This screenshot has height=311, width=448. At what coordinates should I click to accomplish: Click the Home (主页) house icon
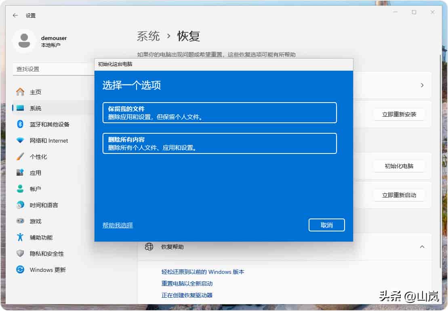pyautogui.click(x=20, y=92)
